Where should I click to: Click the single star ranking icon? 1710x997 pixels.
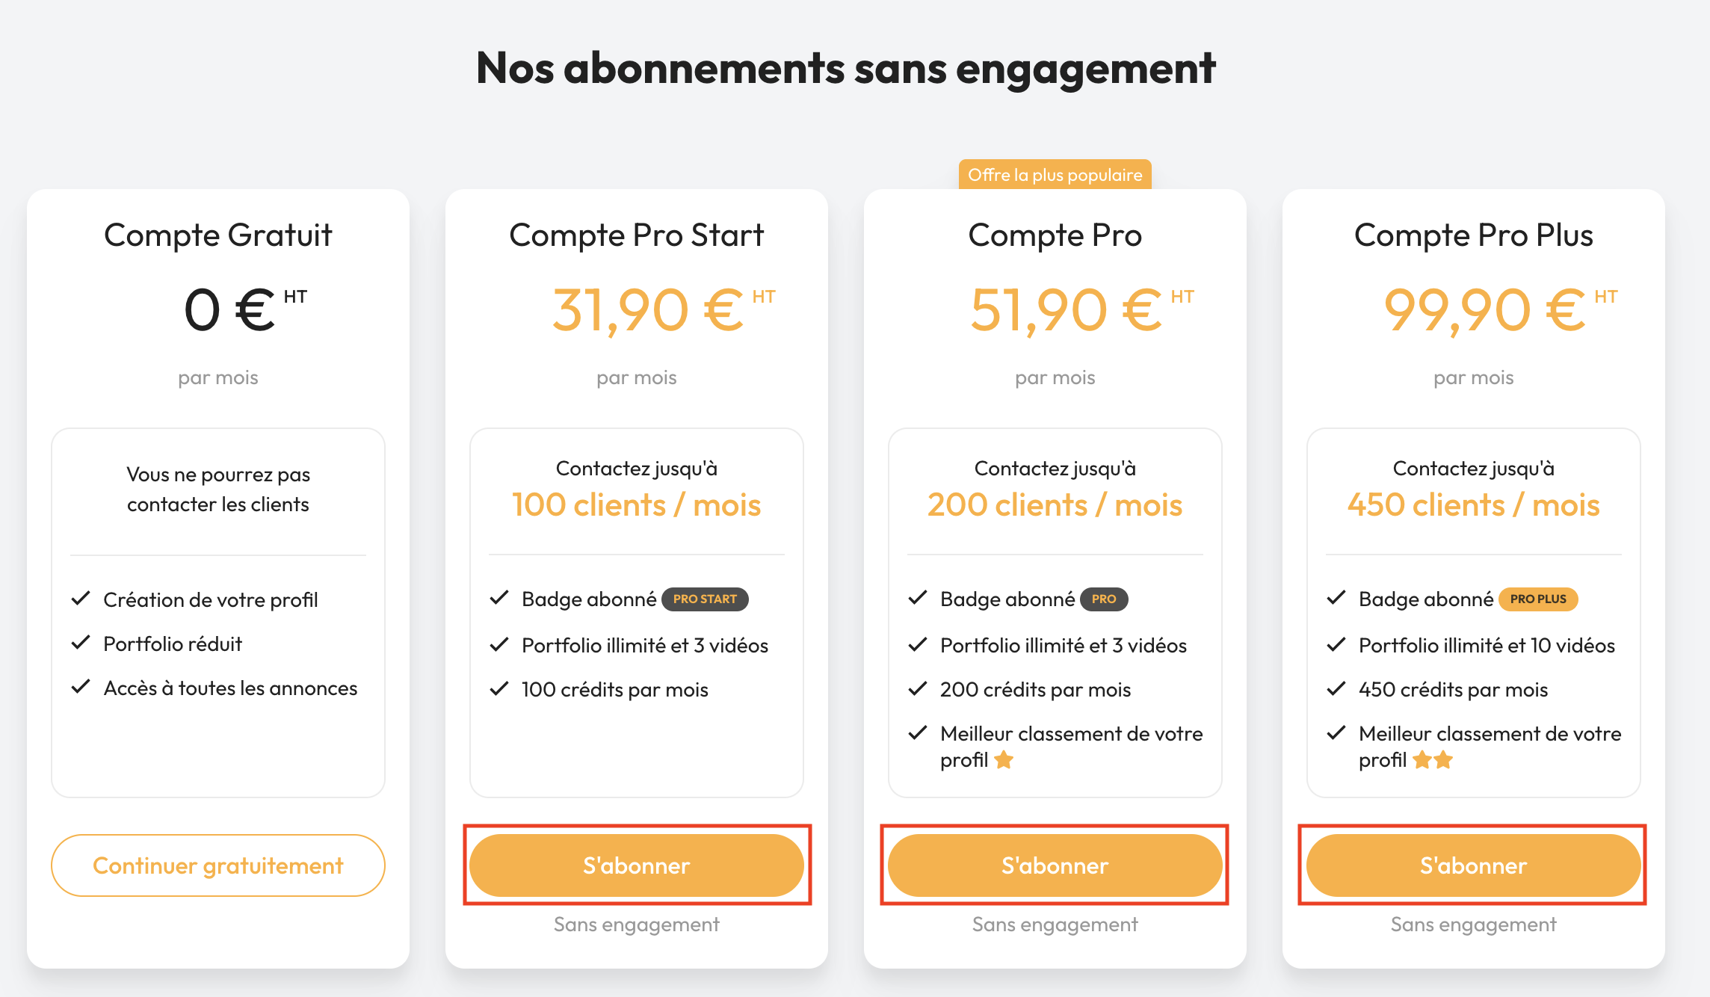click(1004, 760)
